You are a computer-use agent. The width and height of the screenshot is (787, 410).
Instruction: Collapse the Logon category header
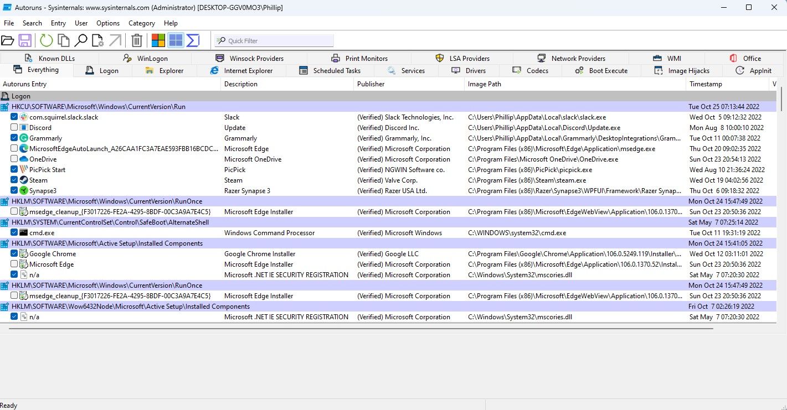coord(6,96)
